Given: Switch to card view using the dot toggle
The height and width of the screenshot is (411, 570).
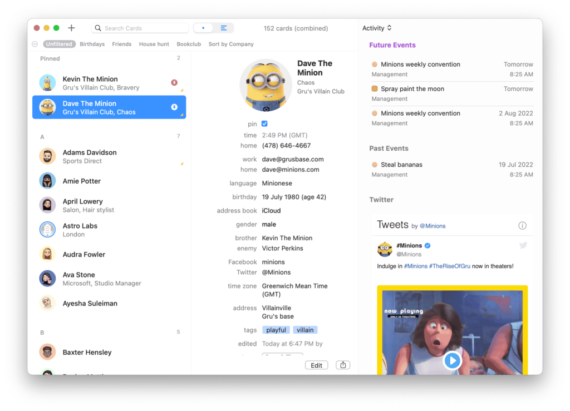Looking at the screenshot, I should 204,27.
